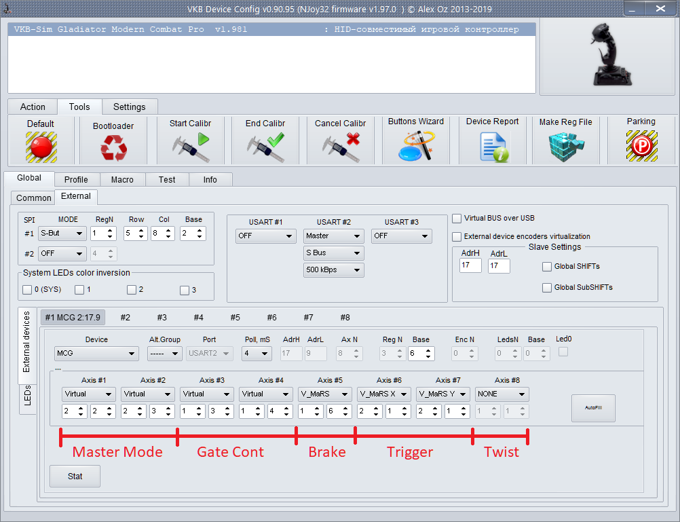Switch to the Profile tab
This screenshot has height=522, width=680.
coord(76,179)
